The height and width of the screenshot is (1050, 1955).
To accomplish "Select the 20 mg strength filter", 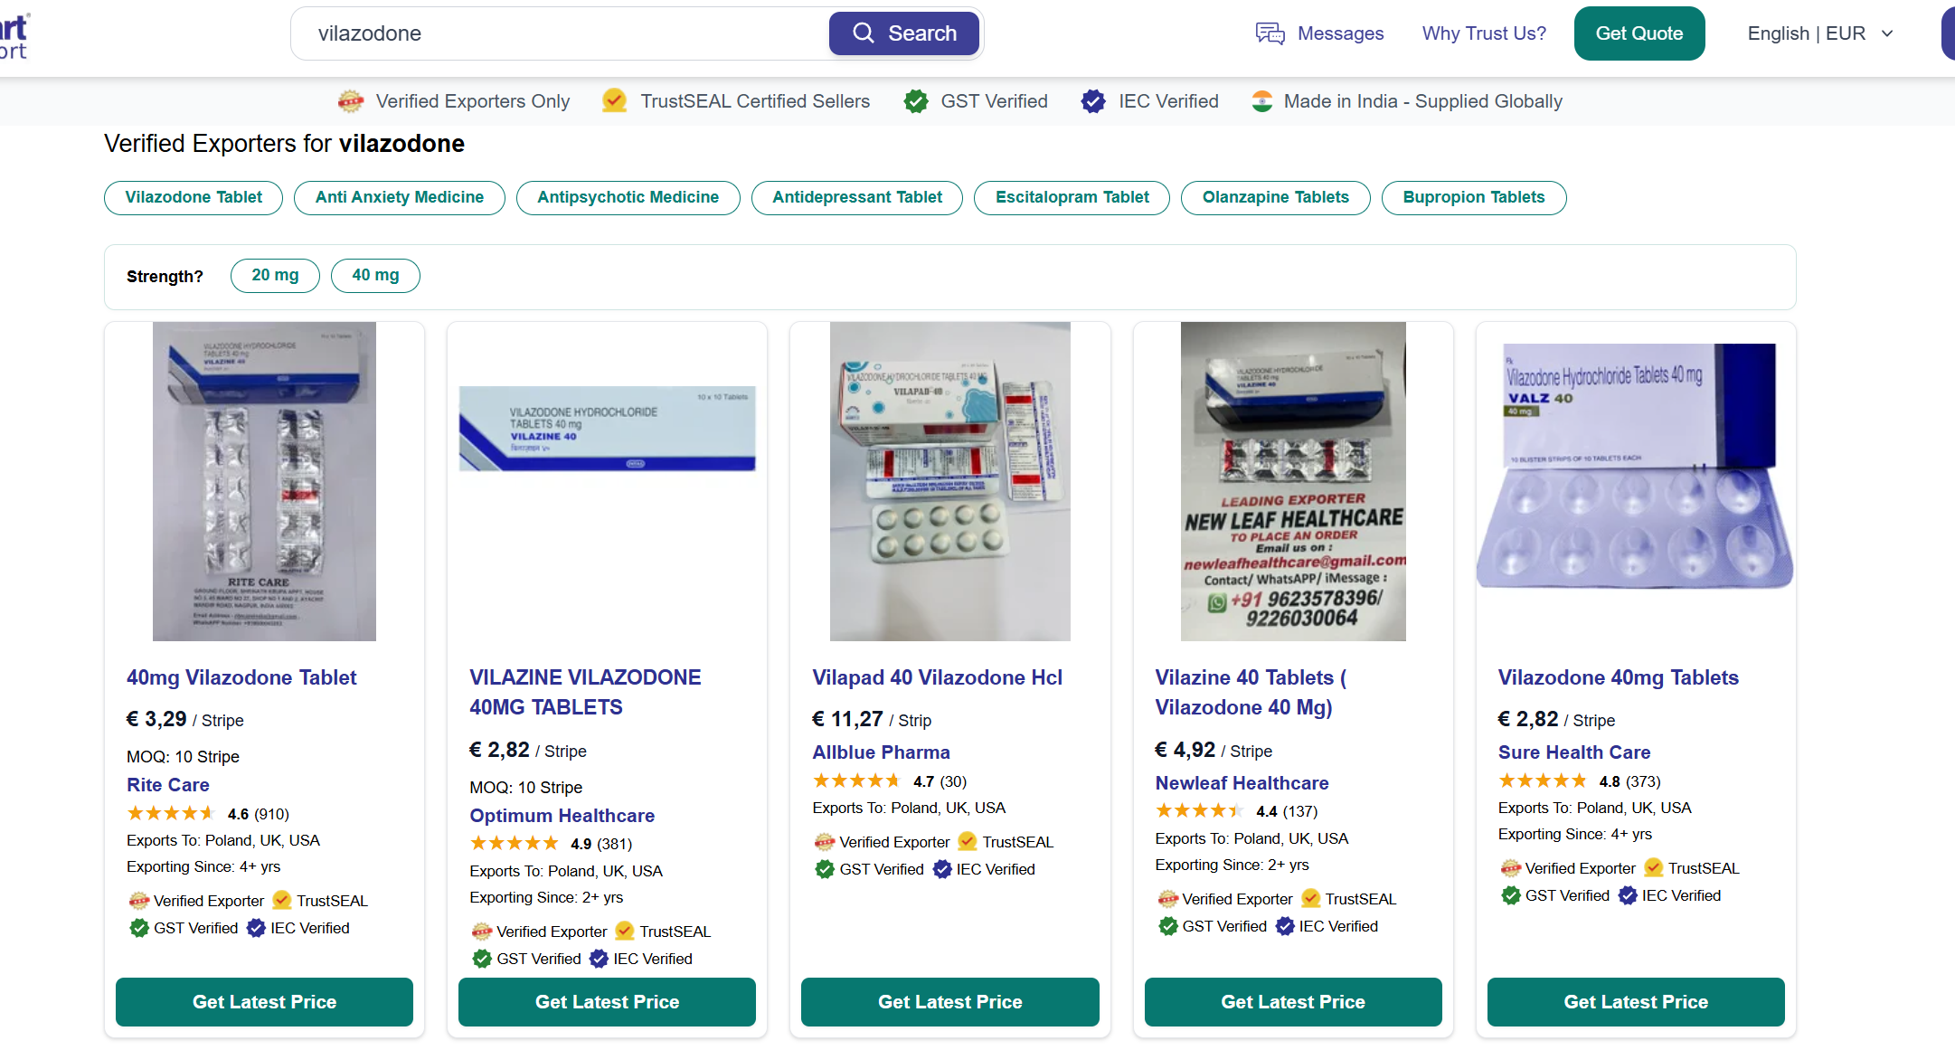I will (275, 276).
